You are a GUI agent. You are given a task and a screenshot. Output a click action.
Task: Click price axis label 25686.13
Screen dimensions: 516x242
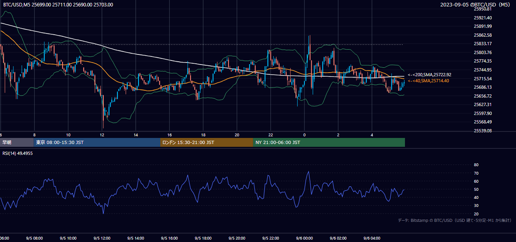tap(483, 87)
